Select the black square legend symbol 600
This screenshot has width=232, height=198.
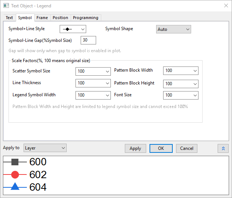click(15, 162)
